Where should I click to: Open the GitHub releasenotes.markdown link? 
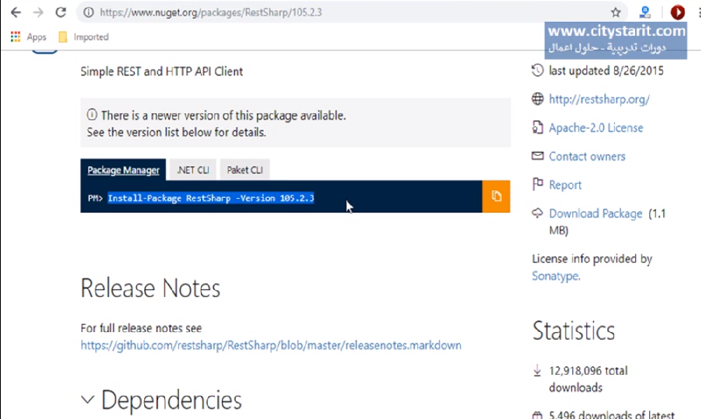click(271, 345)
